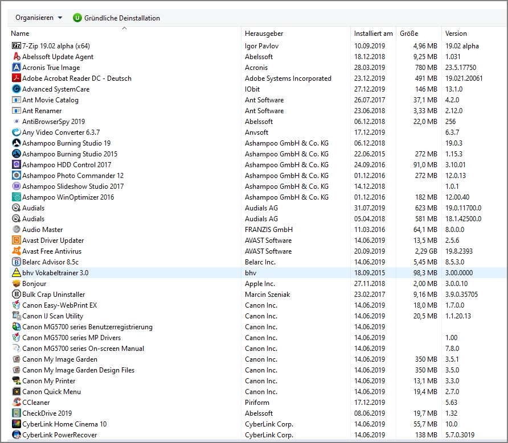Click the Canon Easy-WebPrint EX icon
The height and width of the screenshot is (443, 508).
pos(16,305)
